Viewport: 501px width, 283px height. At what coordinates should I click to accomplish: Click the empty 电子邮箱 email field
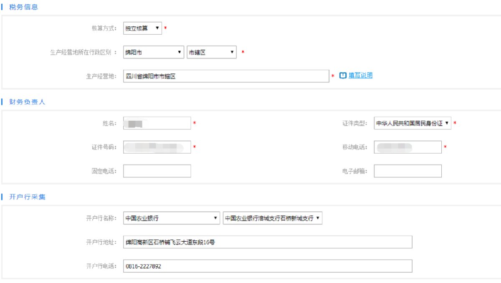tap(407, 171)
